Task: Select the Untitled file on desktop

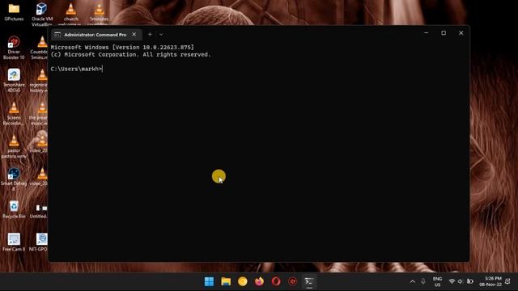Action: pyautogui.click(x=40, y=210)
